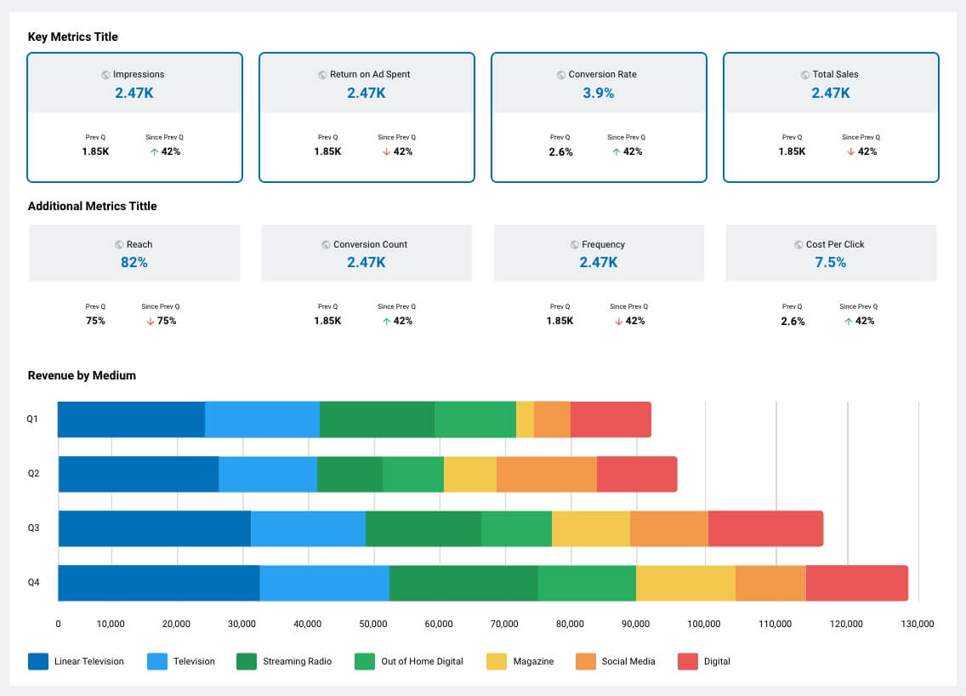Click the Key Metrics Title heading
Viewport: 966px width, 696px height.
point(72,37)
